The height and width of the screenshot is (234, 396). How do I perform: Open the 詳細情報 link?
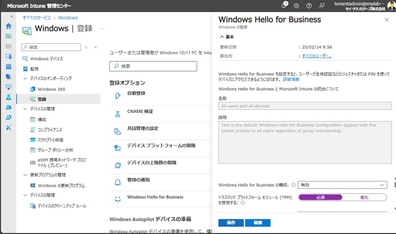pos(291,80)
